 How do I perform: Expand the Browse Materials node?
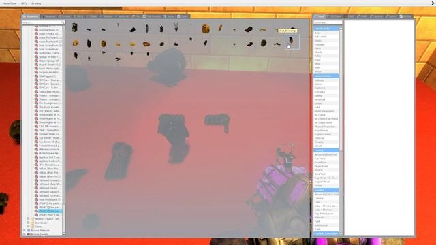pos(25,230)
